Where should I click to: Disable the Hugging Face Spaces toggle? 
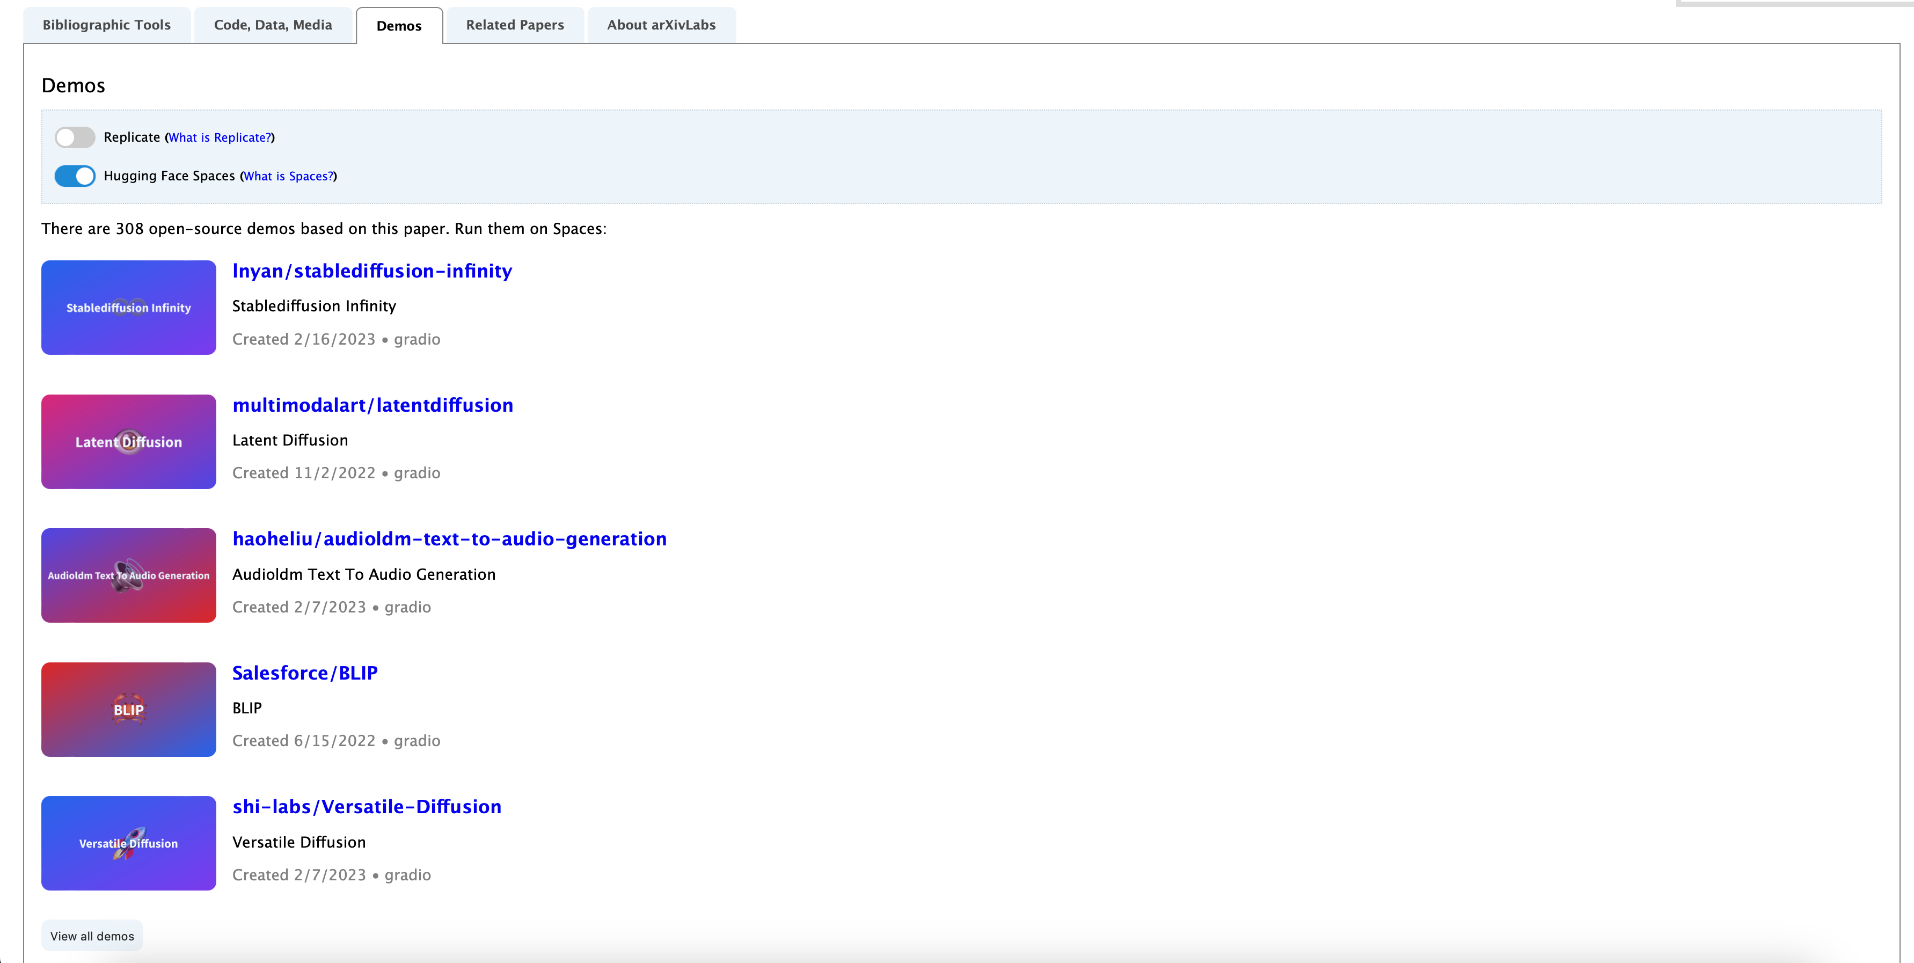point(74,176)
